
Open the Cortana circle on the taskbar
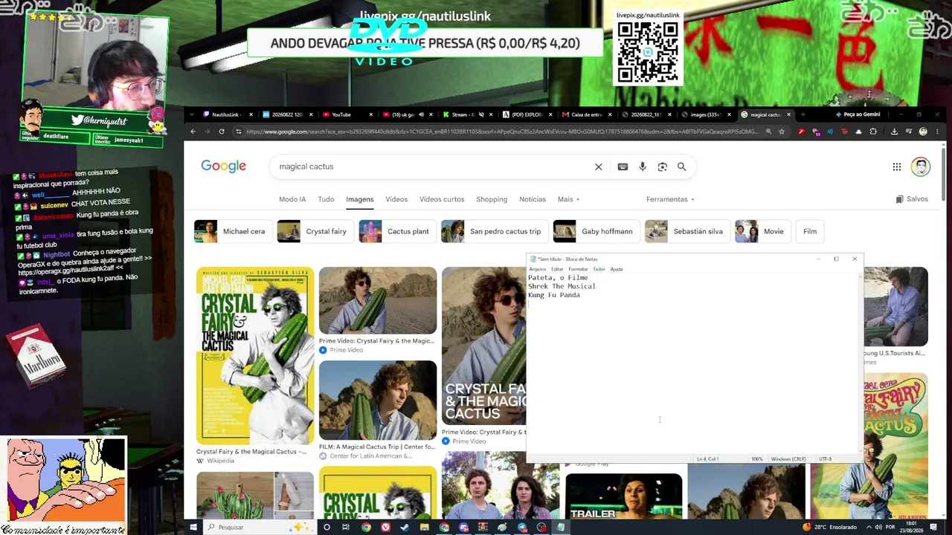pos(327,528)
